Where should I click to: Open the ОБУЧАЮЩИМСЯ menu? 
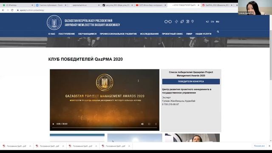87,34
